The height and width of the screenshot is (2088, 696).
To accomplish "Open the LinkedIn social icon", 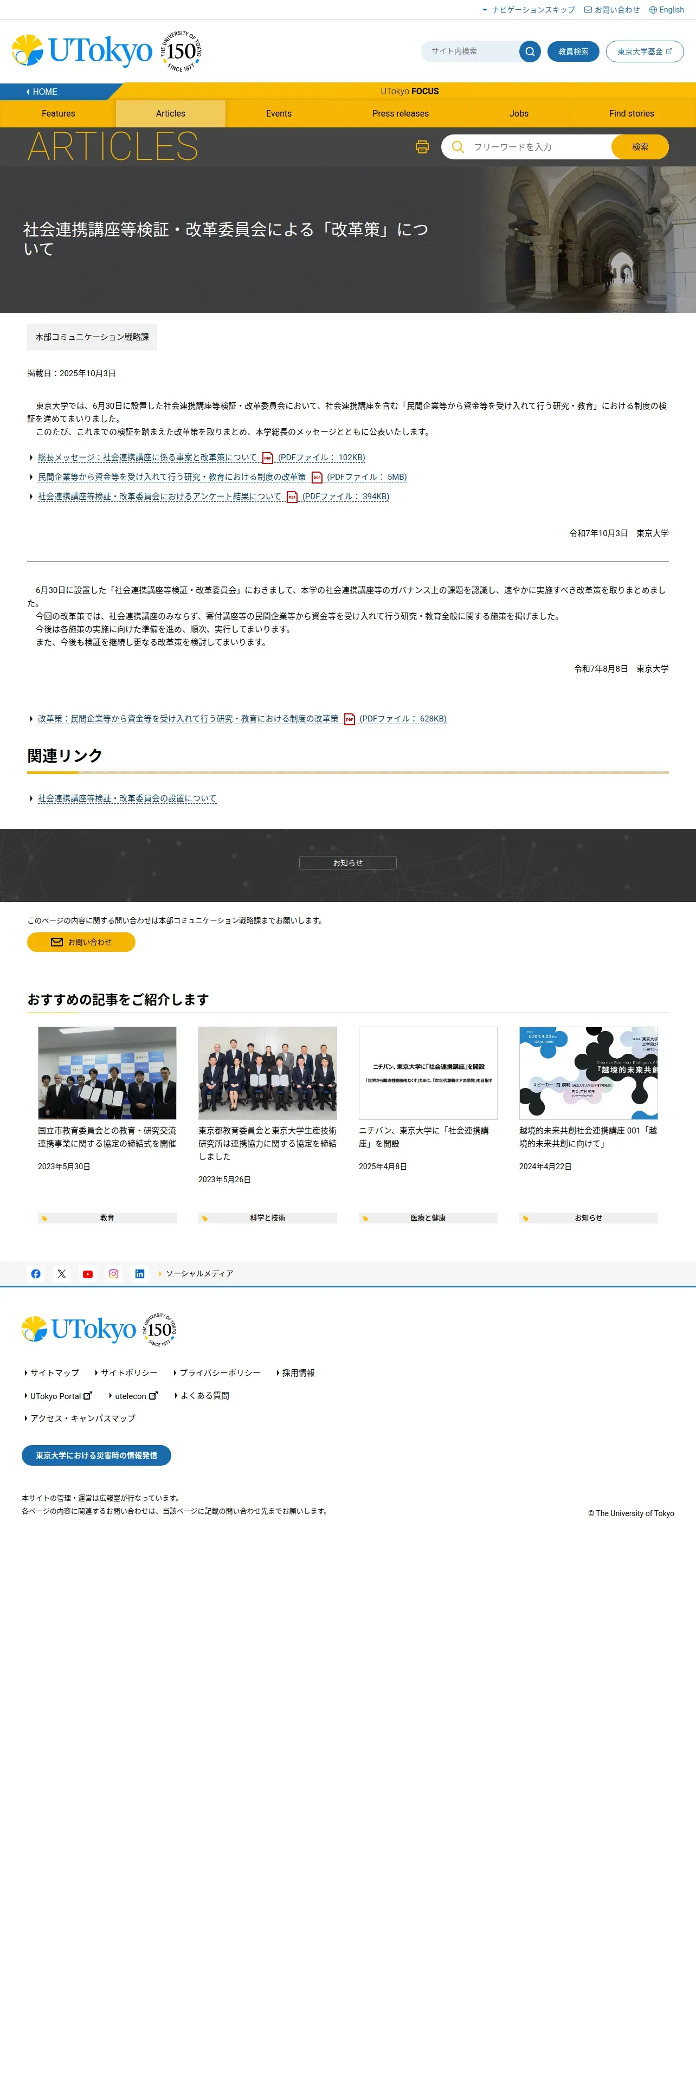I will click(x=139, y=1273).
